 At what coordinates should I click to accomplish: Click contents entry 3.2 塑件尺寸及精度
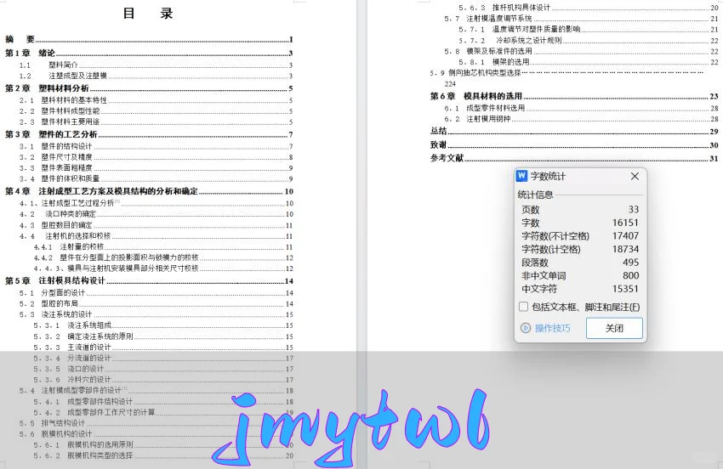[156, 157]
